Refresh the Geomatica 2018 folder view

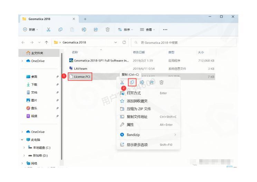pyautogui.click(x=124, y=42)
